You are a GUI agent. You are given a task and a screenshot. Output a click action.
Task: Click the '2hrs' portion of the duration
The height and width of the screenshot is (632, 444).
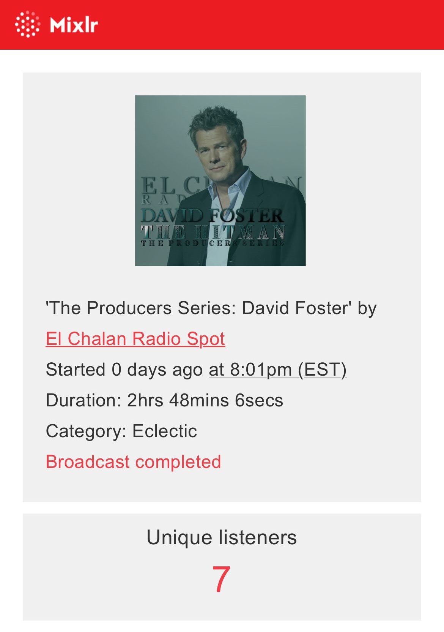[145, 400]
